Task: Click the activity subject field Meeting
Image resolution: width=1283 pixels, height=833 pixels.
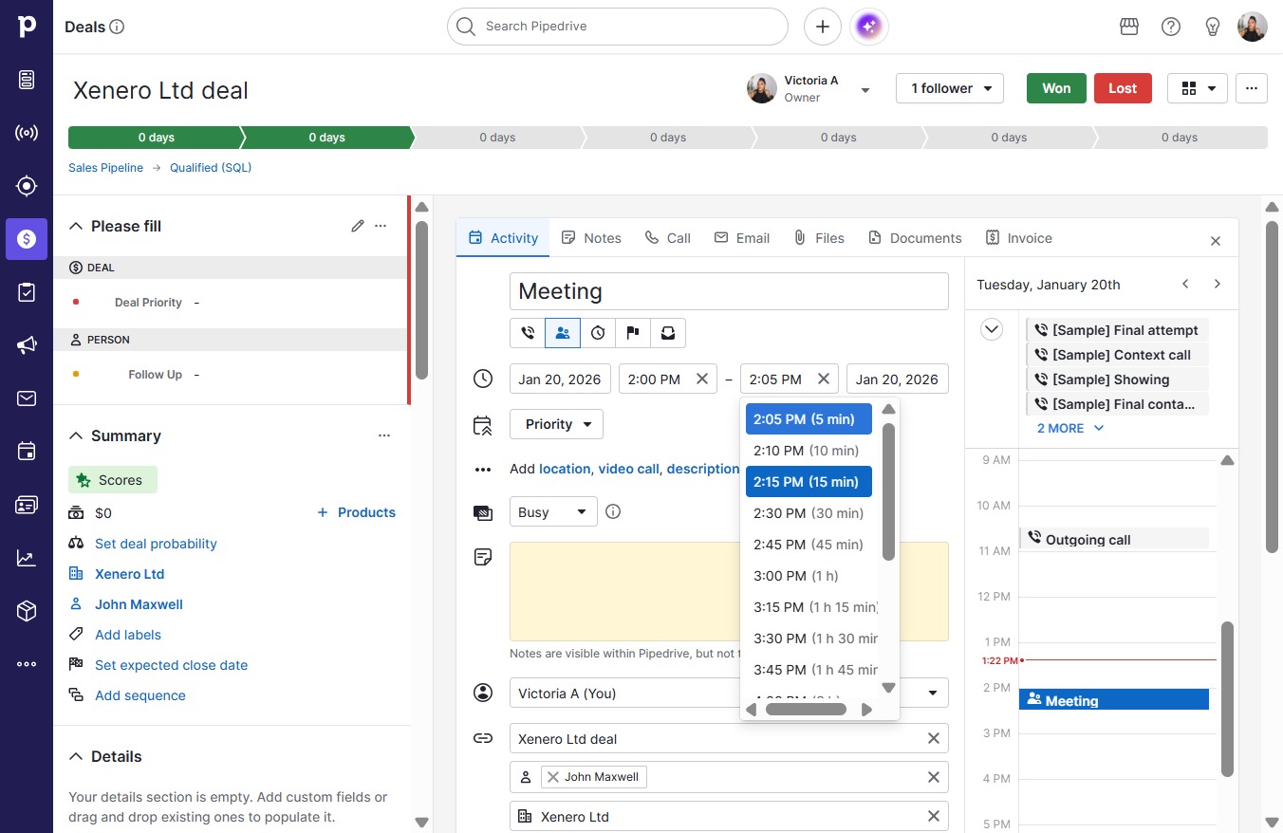Action: (729, 291)
